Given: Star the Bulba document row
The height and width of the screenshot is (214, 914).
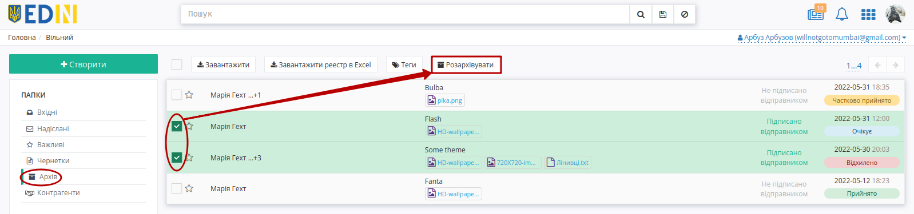Looking at the screenshot, I should (x=189, y=95).
